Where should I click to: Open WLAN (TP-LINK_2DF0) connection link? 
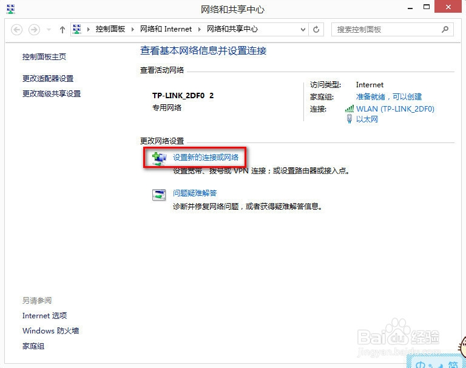pyautogui.click(x=395, y=109)
